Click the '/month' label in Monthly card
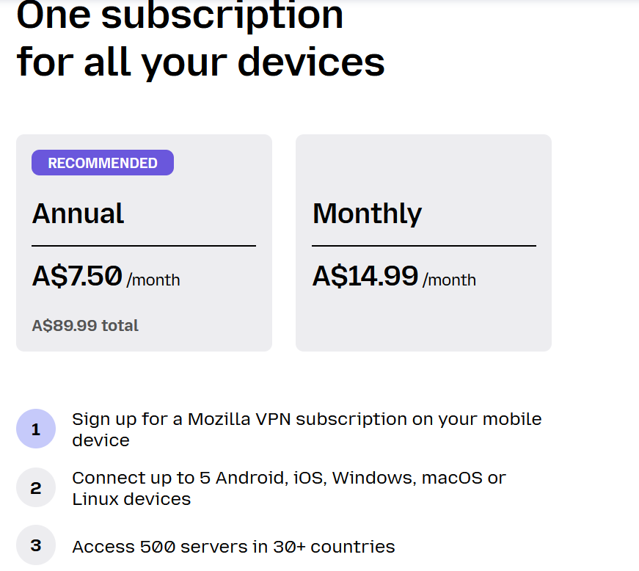The width and height of the screenshot is (639, 571). (x=449, y=280)
